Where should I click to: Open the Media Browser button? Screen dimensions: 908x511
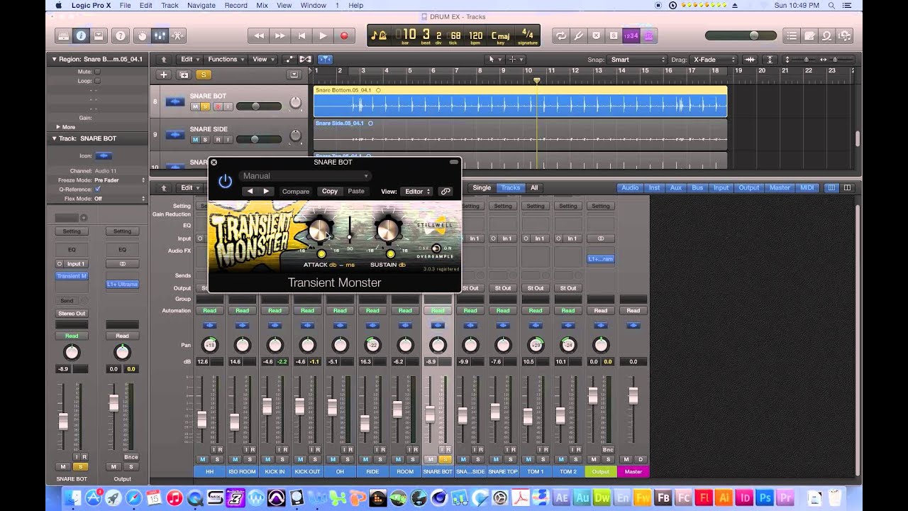pyautogui.click(x=843, y=35)
